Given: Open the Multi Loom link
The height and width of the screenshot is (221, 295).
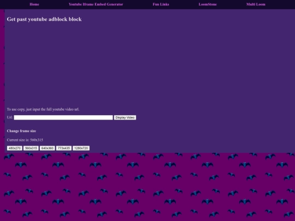Looking at the screenshot, I should pos(256,4).
